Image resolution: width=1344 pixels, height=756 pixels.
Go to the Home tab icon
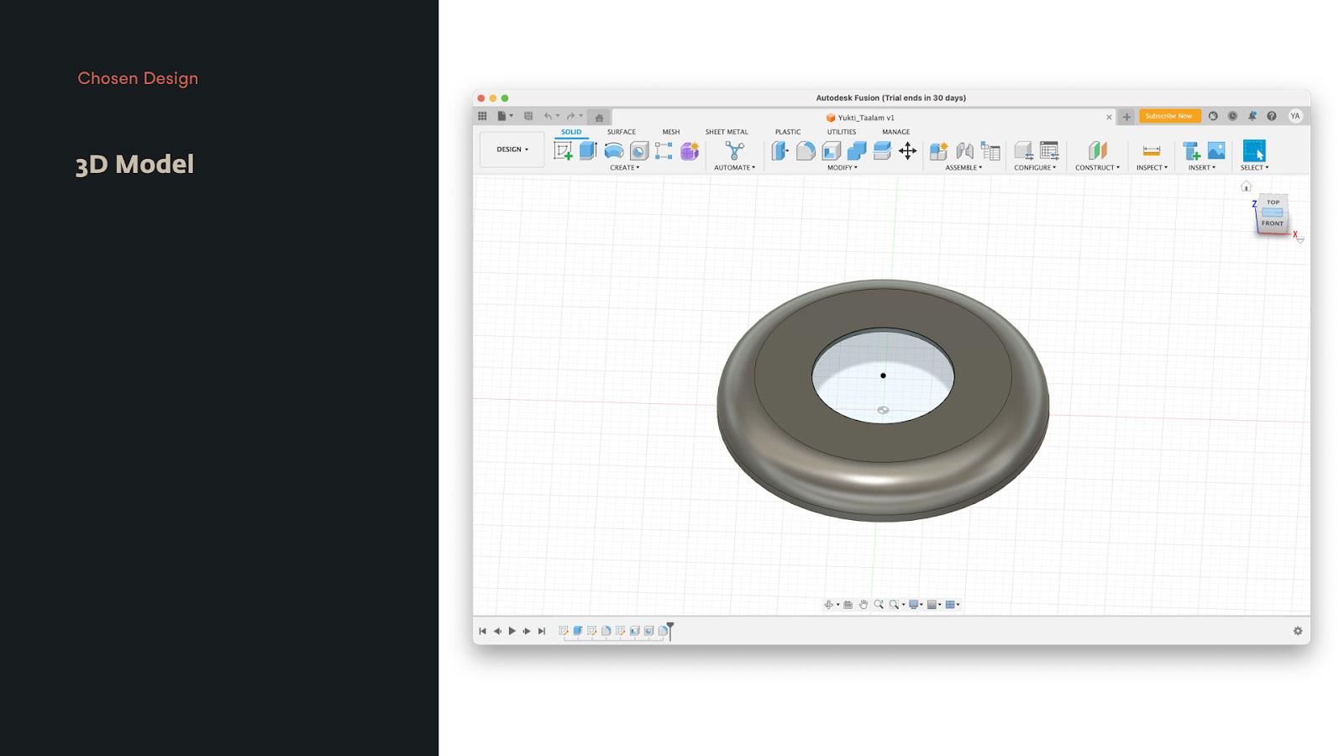(x=599, y=117)
